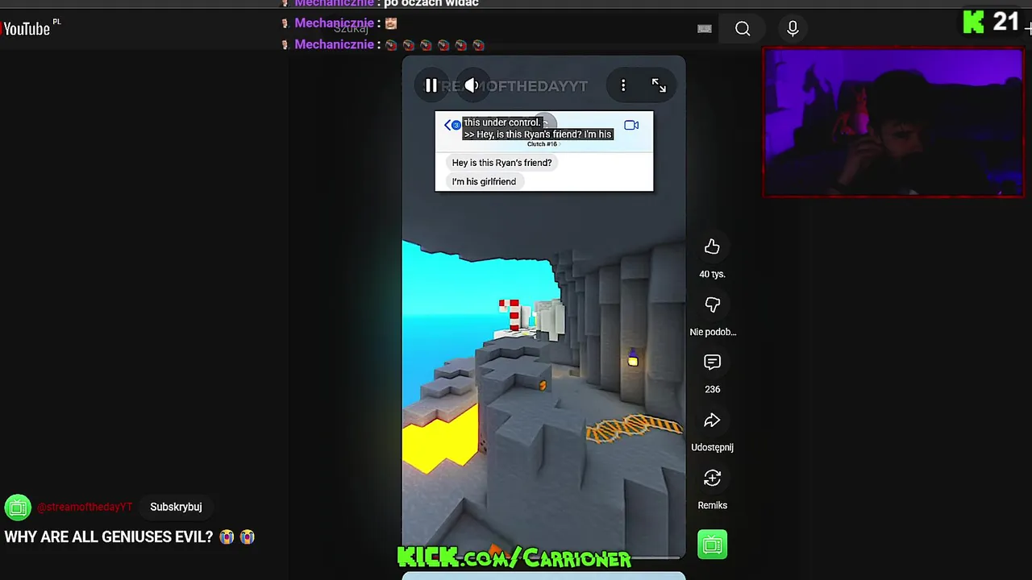Click the "I'm his girlfriend" message bubble
This screenshot has height=580, width=1032.
(484, 181)
